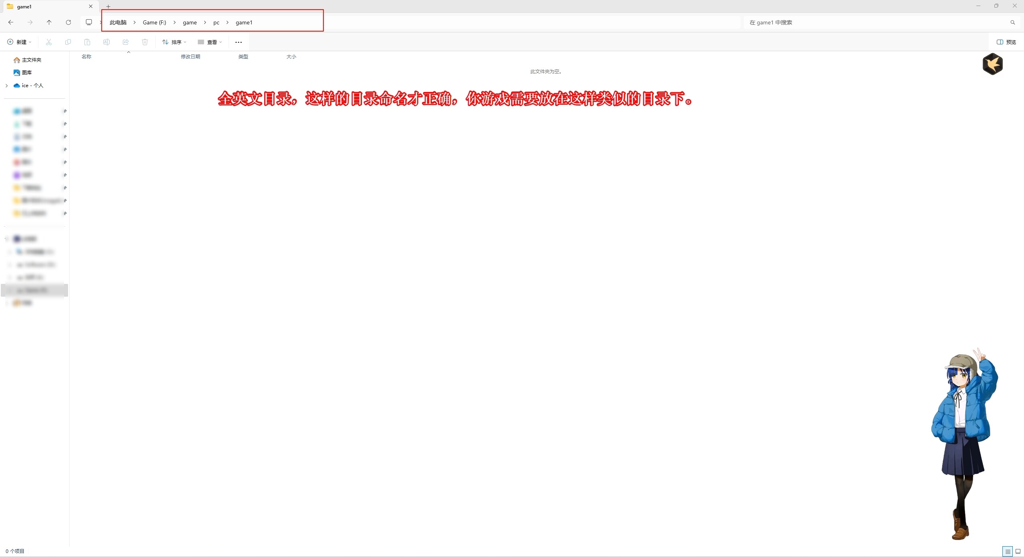This screenshot has width=1024, height=557.
Task: Toggle the Preview pane button
Action: (1006, 42)
